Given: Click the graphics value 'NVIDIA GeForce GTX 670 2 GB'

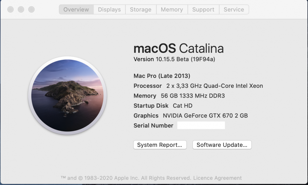Looking at the screenshot, I should pos(205,116).
